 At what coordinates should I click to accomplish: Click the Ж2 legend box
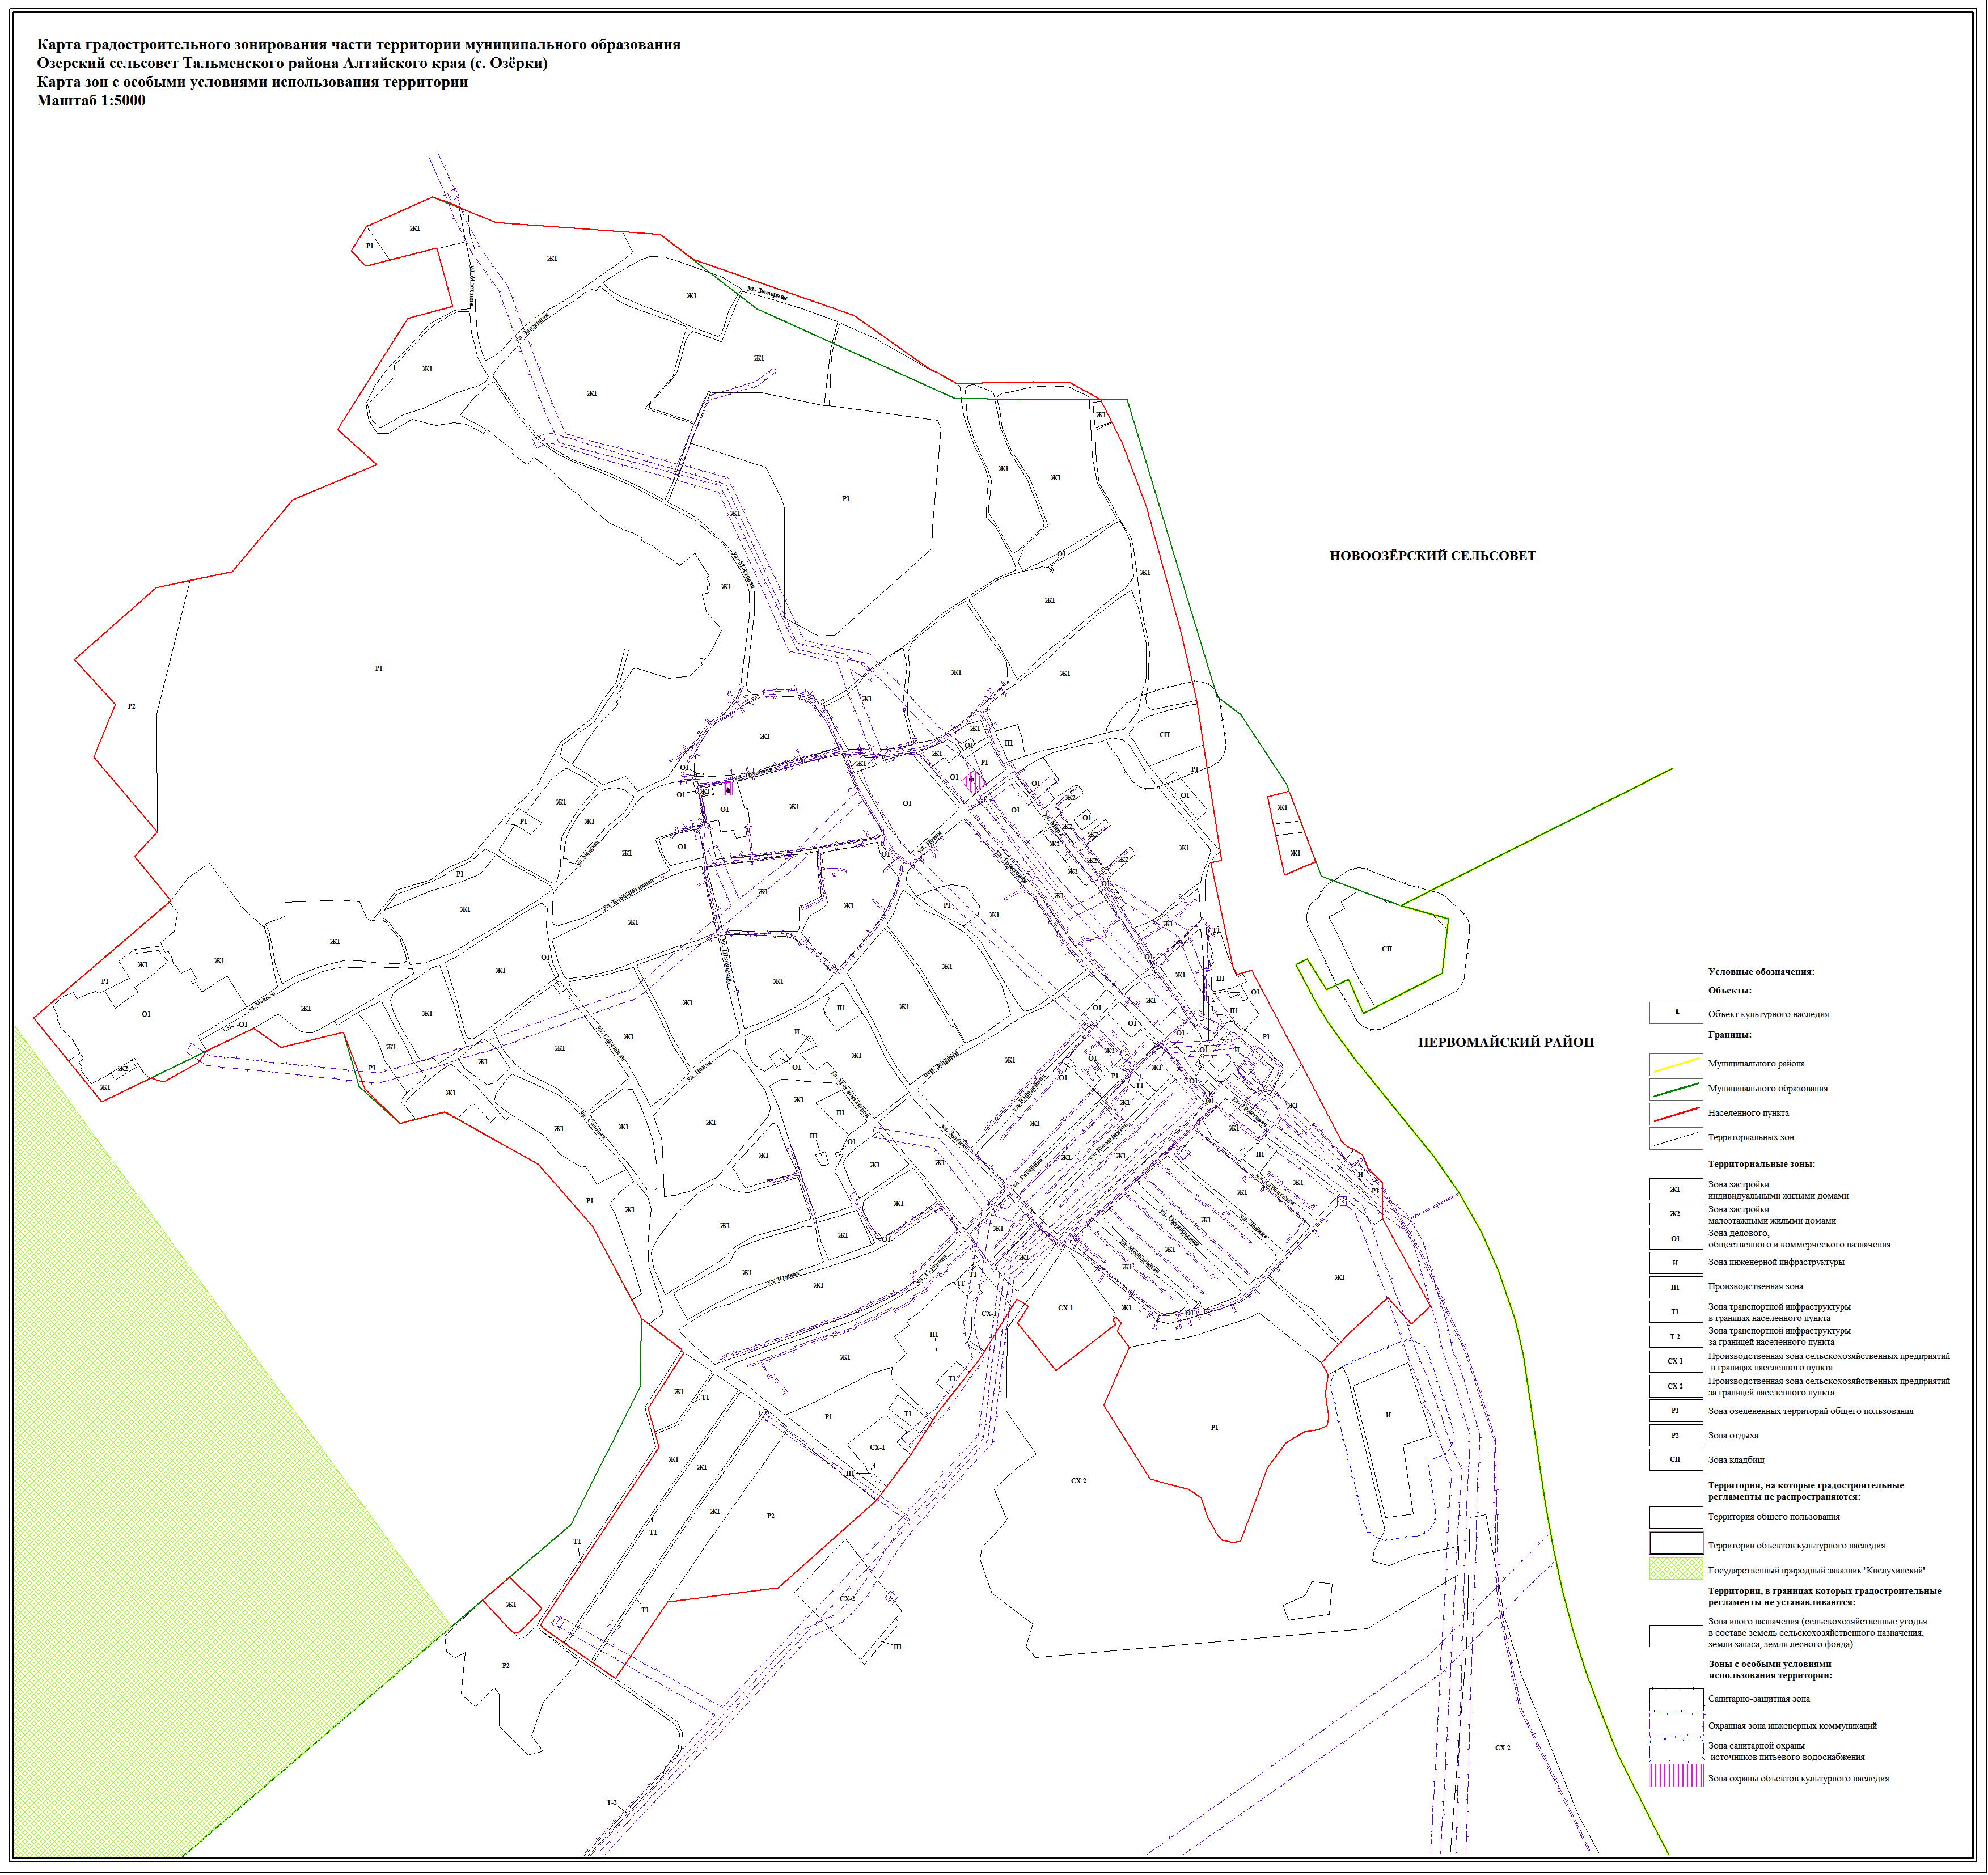coord(1675,1213)
